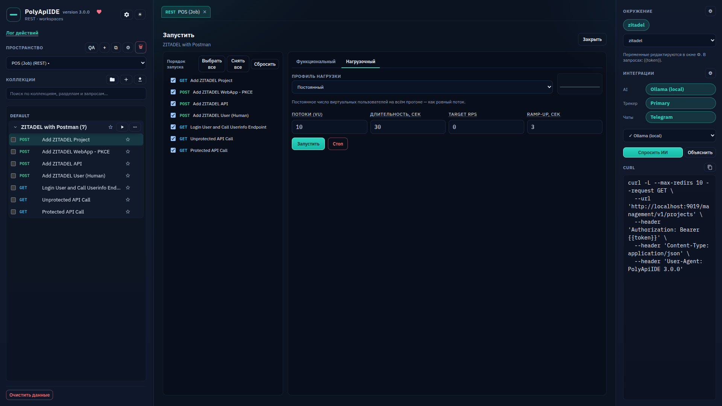
Task: Open zitadel environment dropdown
Action: [x=669, y=41]
